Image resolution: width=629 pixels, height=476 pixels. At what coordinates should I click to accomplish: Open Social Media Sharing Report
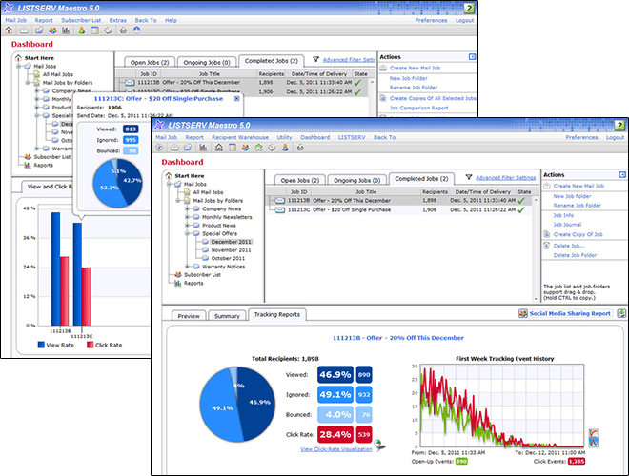point(570,313)
